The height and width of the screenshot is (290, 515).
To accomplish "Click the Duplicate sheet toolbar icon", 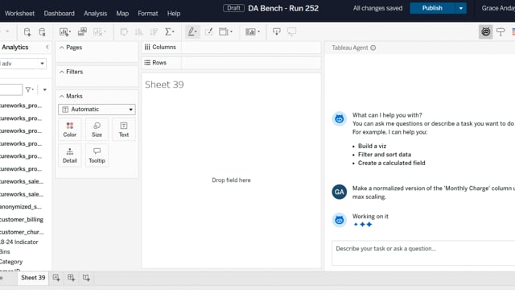I will (82, 32).
